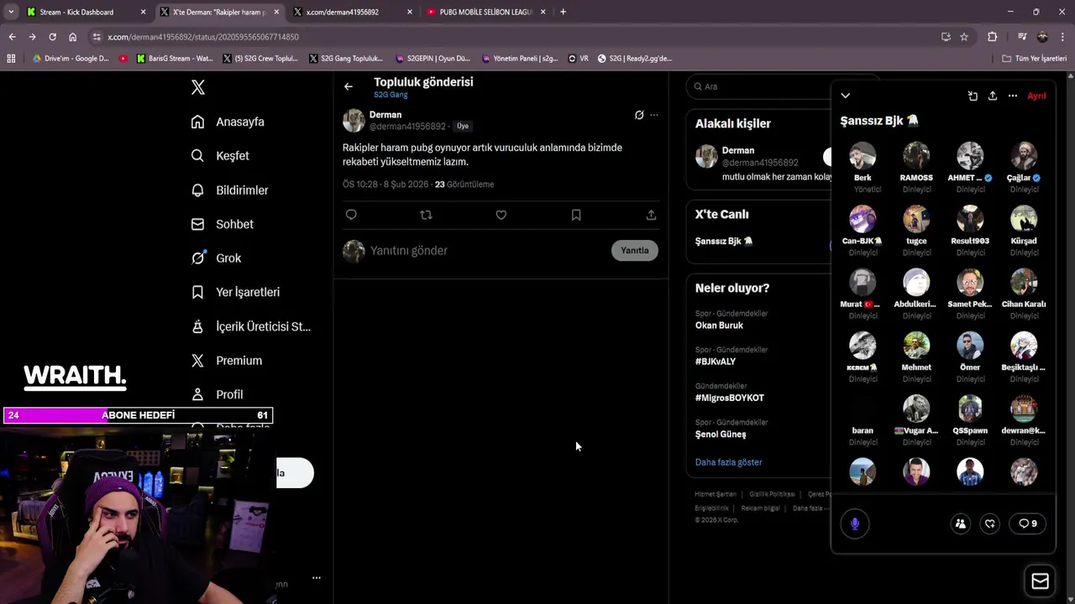The width and height of the screenshot is (1075, 604).
Task: Select Berk host avatar in Space
Action: pos(863,156)
